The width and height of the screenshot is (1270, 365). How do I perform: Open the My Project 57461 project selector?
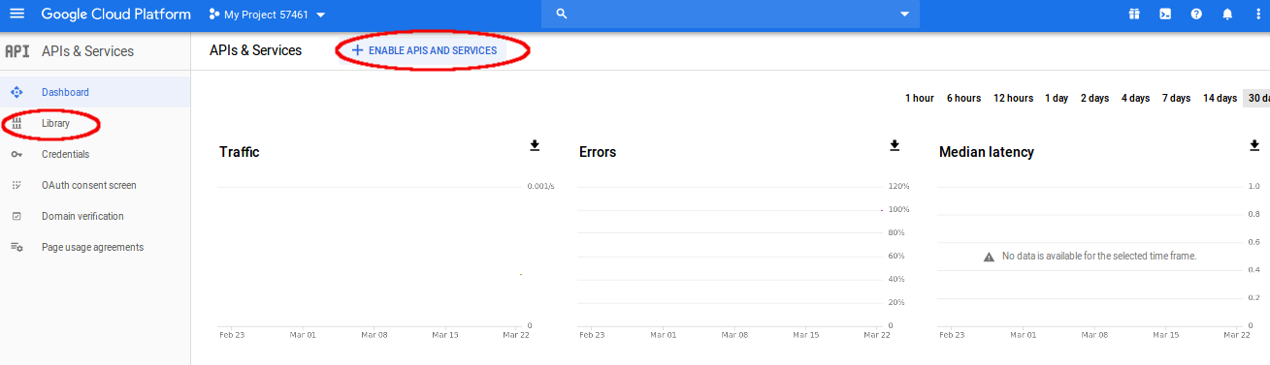[267, 15]
